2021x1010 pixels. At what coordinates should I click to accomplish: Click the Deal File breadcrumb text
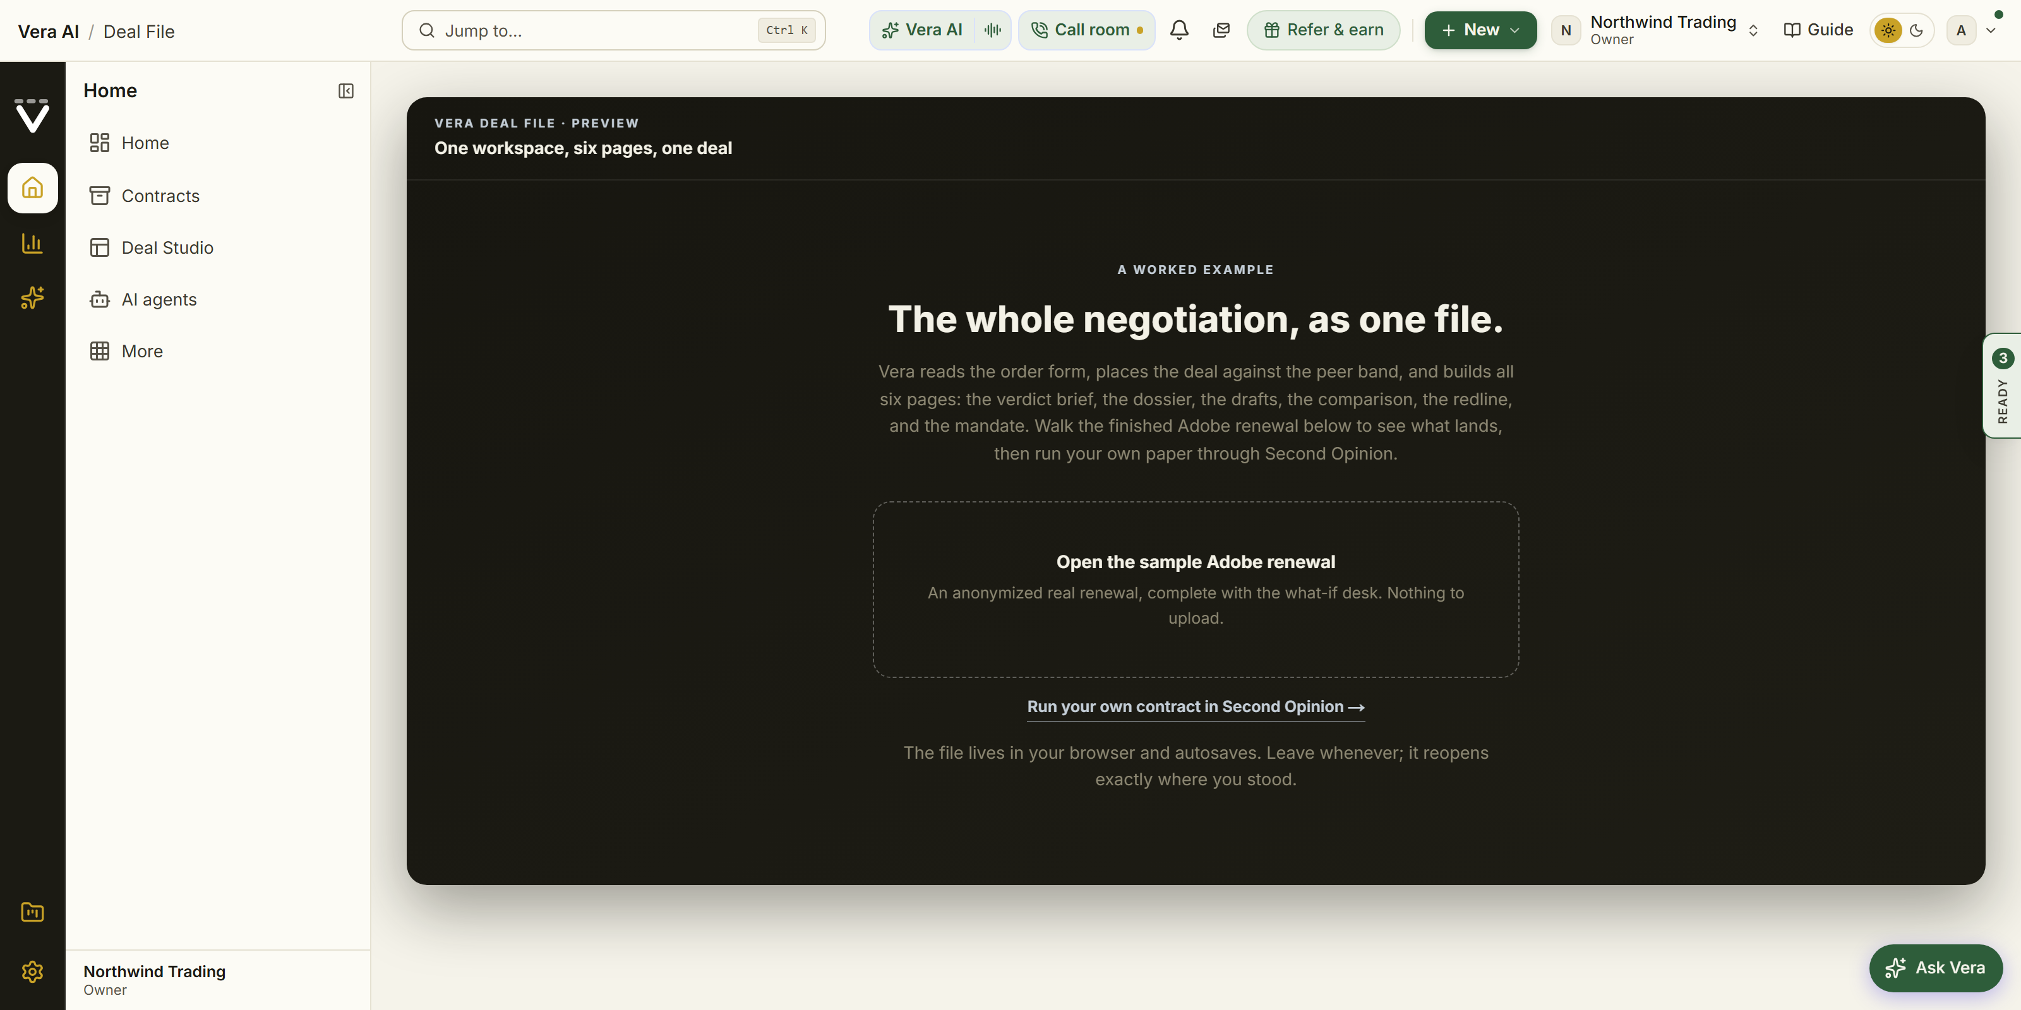coord(139,32)
